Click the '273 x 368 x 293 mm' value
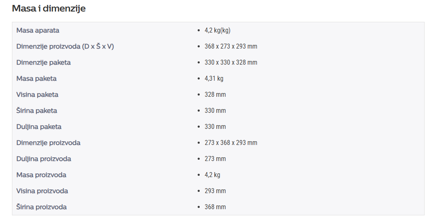 click(x=231, y=143)
